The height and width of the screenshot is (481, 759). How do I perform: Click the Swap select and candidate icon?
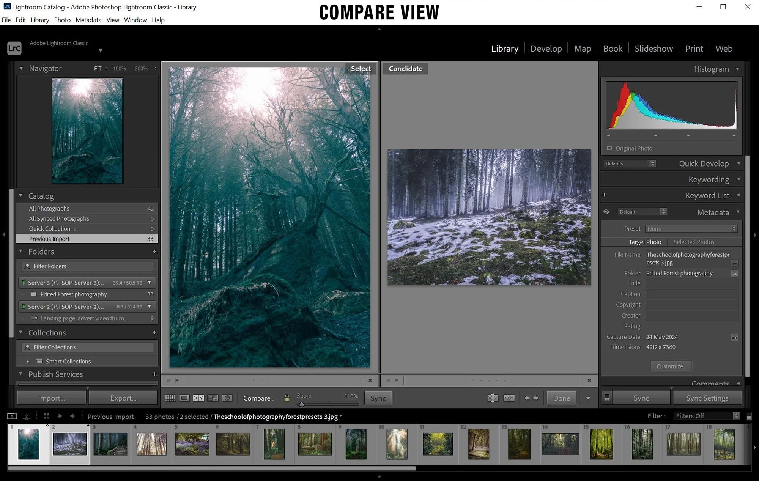click(x=493, y=398)
